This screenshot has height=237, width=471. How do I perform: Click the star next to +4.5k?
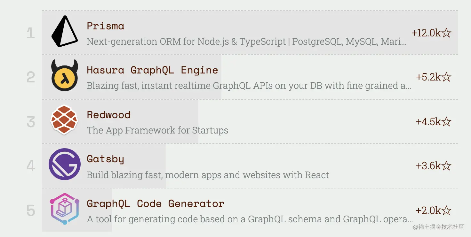(446, 122)
